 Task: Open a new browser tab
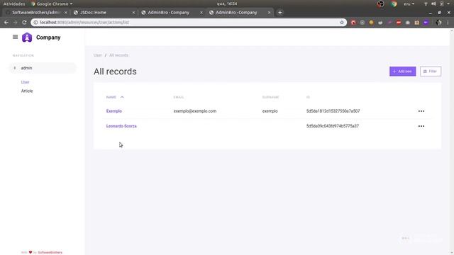pyautogui.click(x=279, y=13)
